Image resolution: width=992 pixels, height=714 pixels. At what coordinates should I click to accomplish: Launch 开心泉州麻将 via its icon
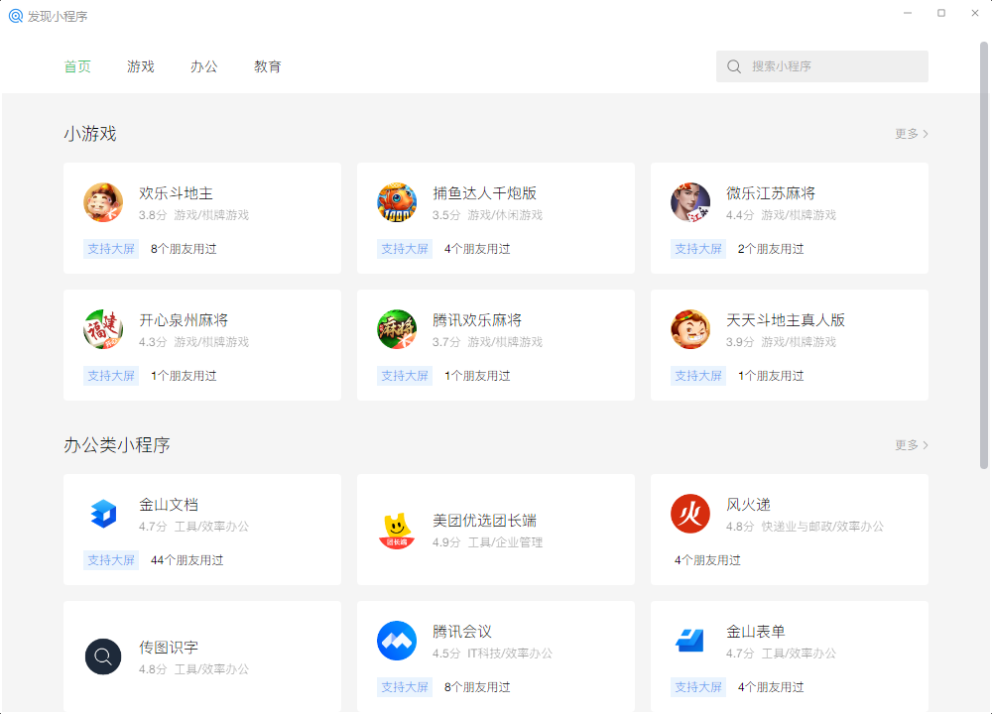click(103, 329)
